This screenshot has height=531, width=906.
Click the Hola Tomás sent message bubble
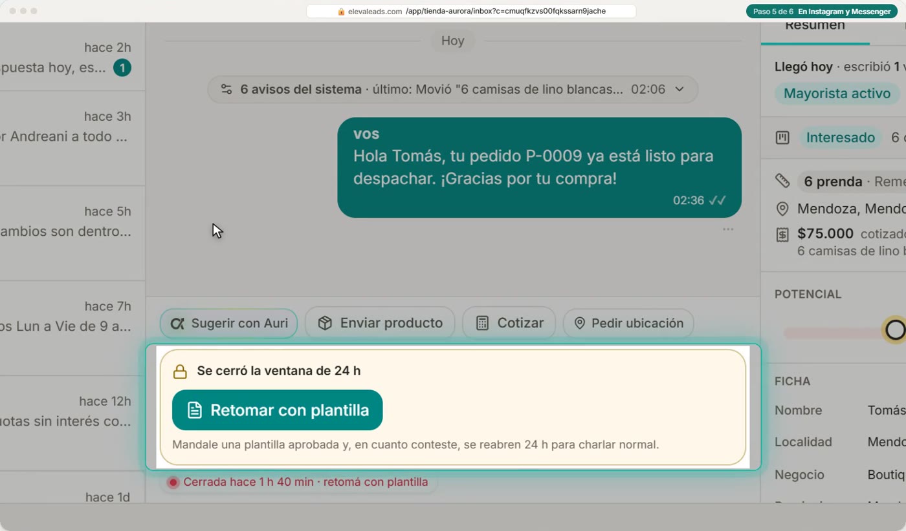(x=539, y=167)
